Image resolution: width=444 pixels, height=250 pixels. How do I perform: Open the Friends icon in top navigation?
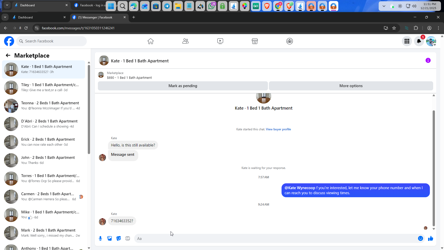(185, 41)
